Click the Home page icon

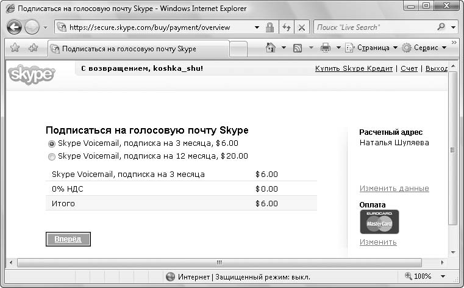tap(271, 48)
